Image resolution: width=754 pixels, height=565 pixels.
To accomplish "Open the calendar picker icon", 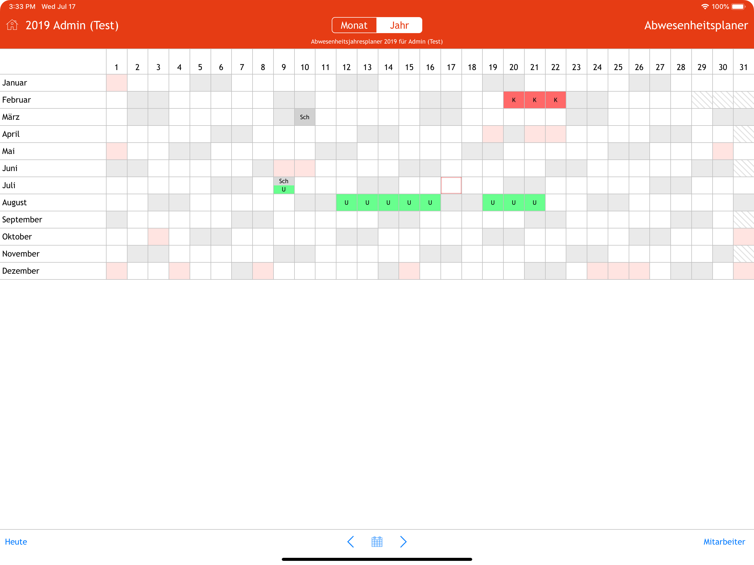I will click(x=377, y=542).
